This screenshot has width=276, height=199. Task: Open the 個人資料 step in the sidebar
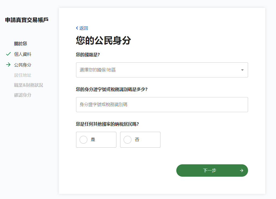click(x=23, y=54)
